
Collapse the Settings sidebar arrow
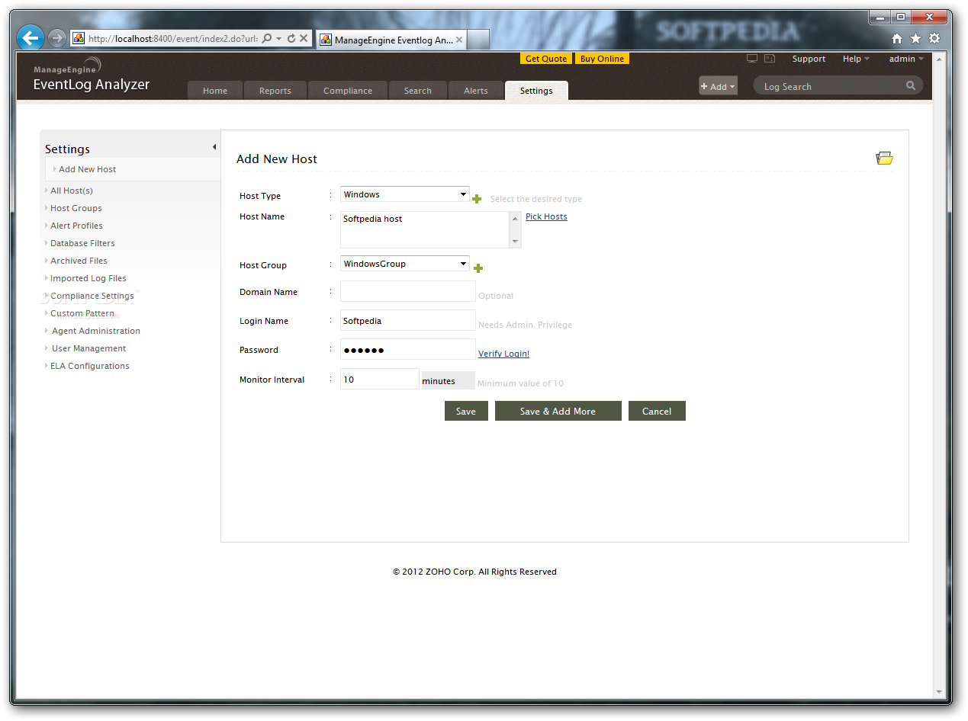pos(214,147)
